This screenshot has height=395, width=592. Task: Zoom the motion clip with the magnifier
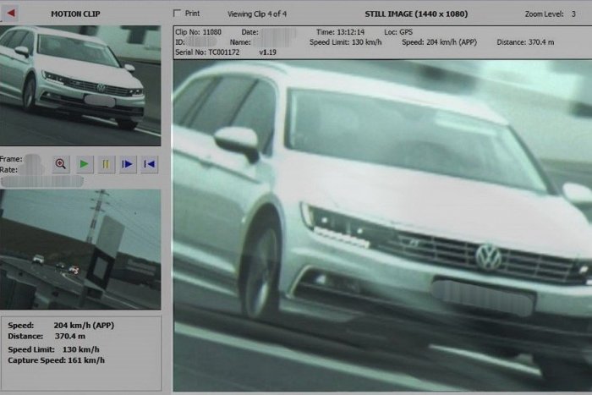coord(61,164)
